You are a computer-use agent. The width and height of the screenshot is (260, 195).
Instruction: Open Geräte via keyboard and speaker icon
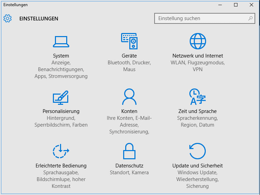click(x=129, y=41)
